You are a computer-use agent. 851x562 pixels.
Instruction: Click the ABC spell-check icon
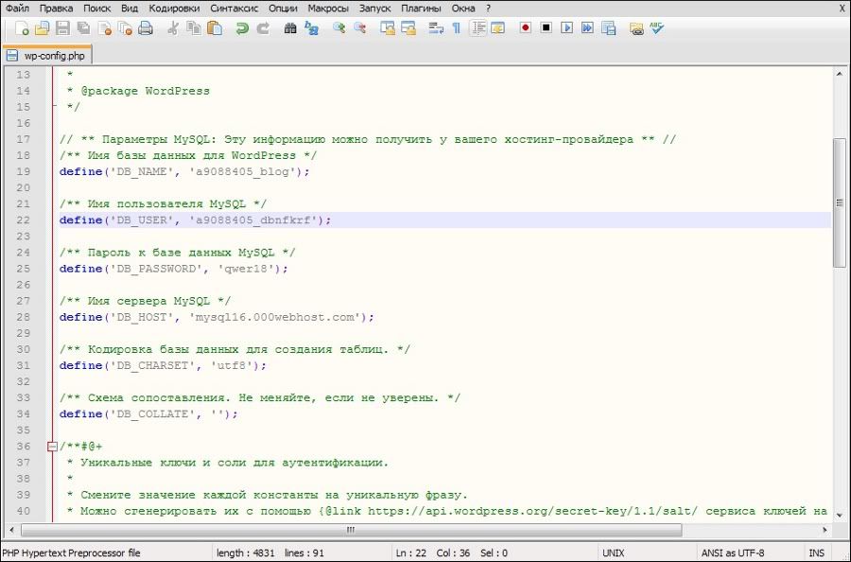coord(657,28)
